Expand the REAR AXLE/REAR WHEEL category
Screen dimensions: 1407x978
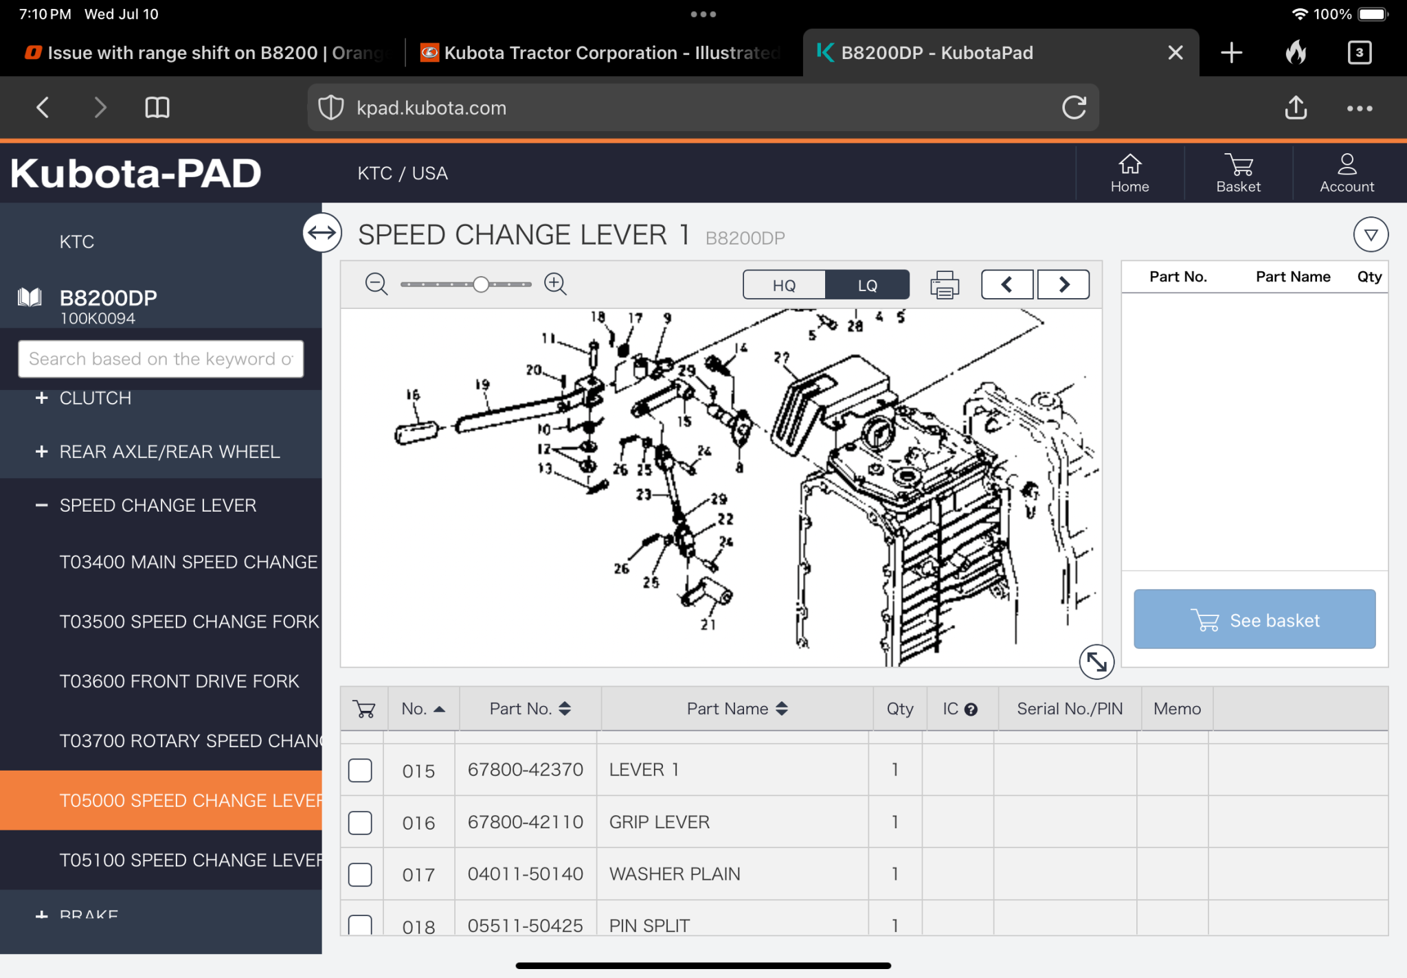[42, 451]
